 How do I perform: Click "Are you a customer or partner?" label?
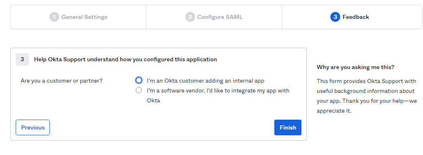61,81
